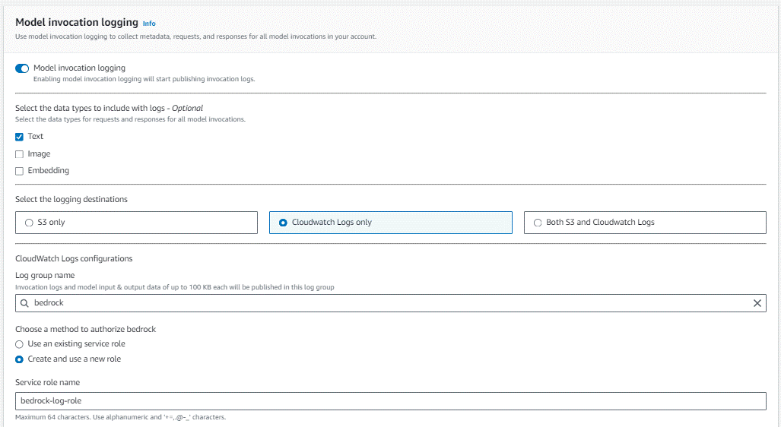Click the Choose a method to authorize bedrock label

(x=85, y=329)
